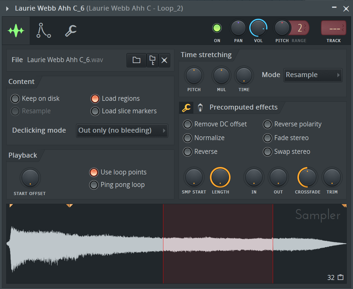Image resolution: width=353 pixels, height=289 pixels.
Task: Click the second region marker pair on waveform
Action: pos(70,206)
